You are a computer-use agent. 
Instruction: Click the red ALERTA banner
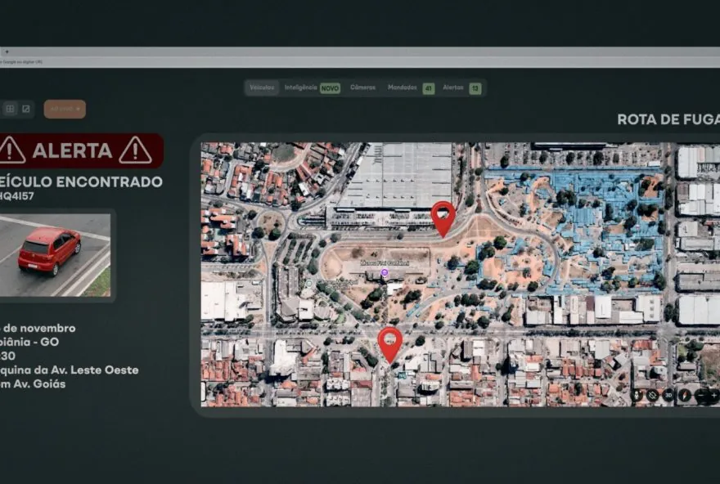pyautogui.click(x=81, y=150)
